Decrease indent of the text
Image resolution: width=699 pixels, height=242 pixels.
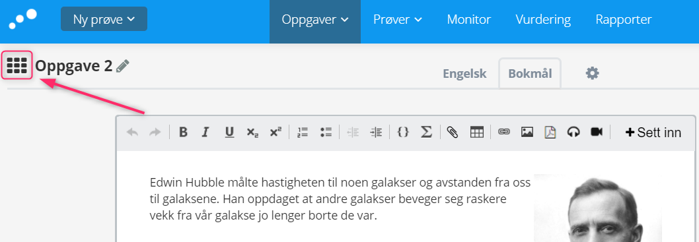[x=353, y=132]
